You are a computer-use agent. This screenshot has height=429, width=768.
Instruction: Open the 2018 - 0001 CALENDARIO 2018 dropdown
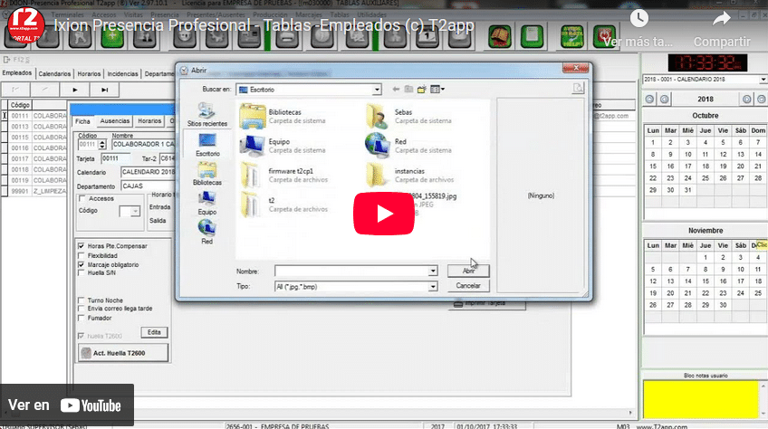click(x=763, y=80)
